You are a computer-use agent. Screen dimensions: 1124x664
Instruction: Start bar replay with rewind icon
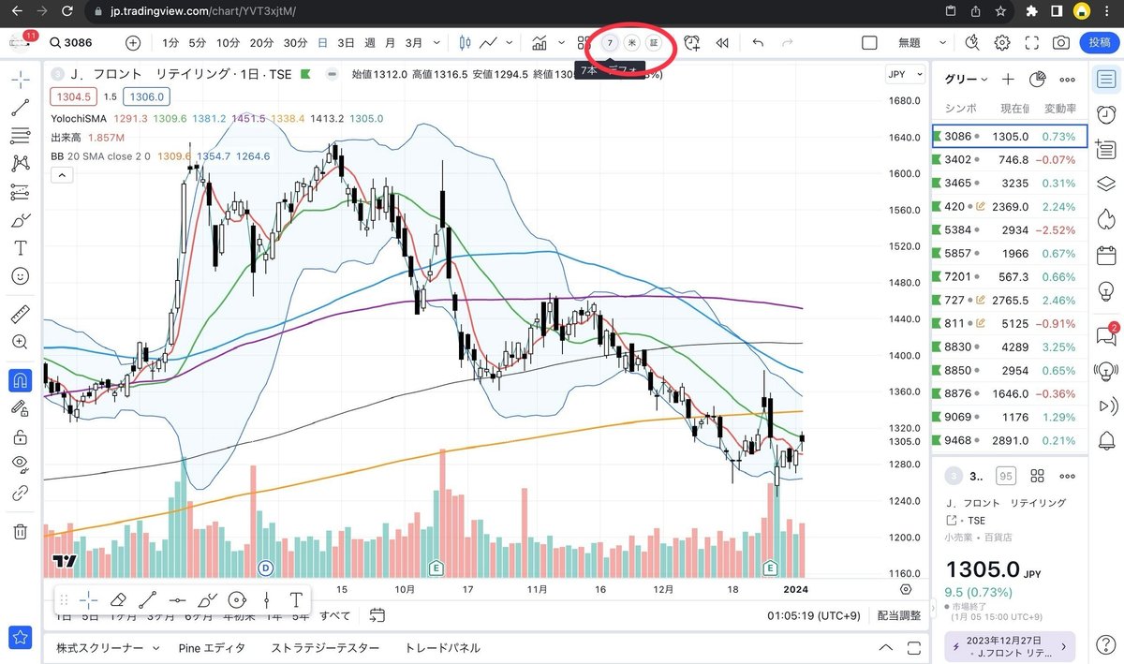722,43
